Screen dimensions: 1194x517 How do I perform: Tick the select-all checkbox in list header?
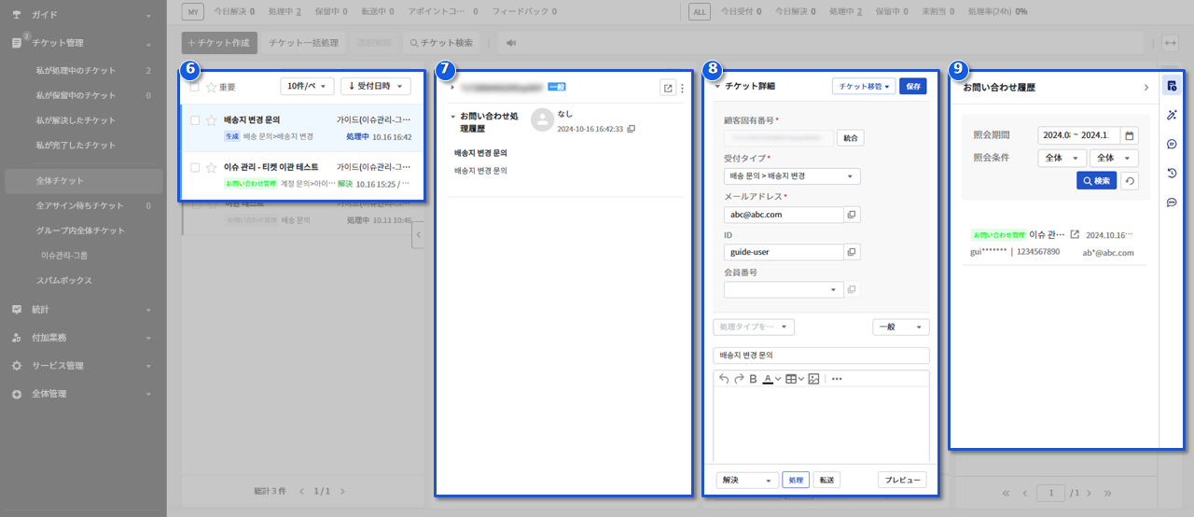coord(194,87)
